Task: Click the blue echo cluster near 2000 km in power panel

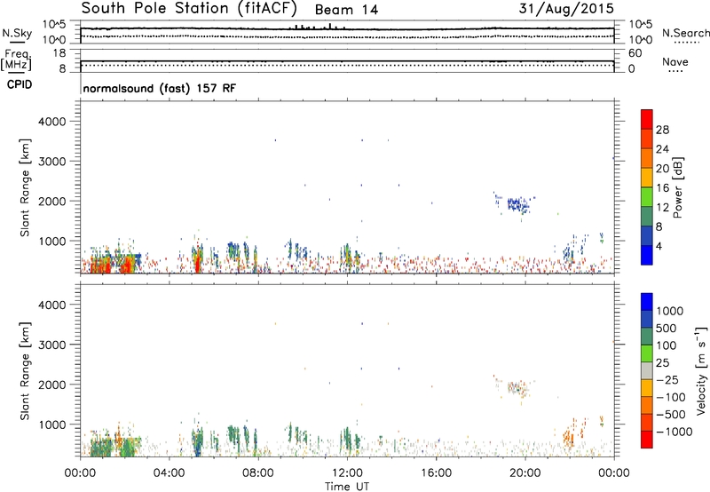Action: click(x=517, y=204)
